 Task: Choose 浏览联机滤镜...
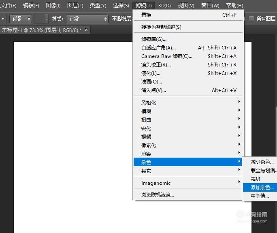coord(188,195)
